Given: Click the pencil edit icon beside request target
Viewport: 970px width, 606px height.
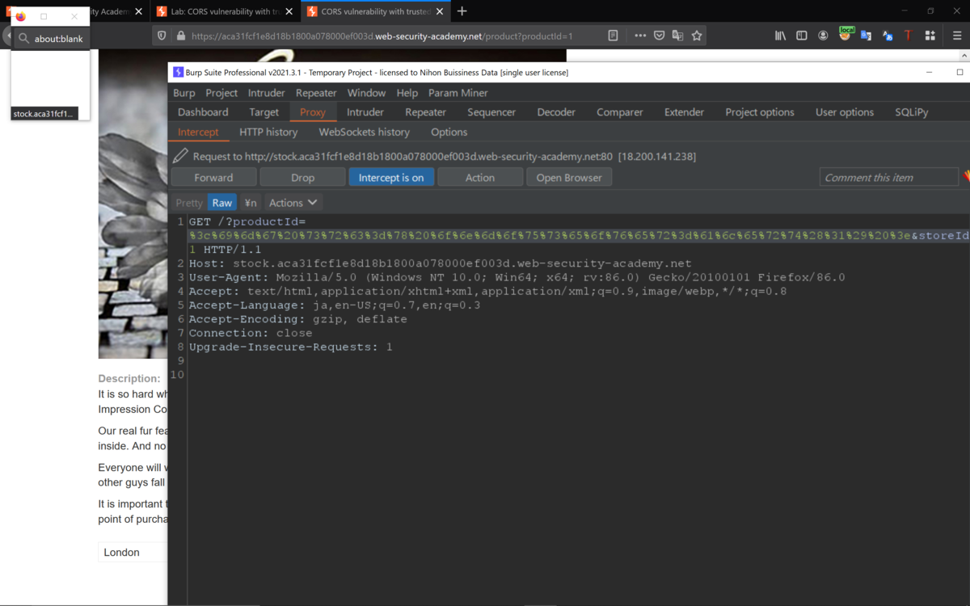Looking at the screenshot, I should (x=180, y=155).
